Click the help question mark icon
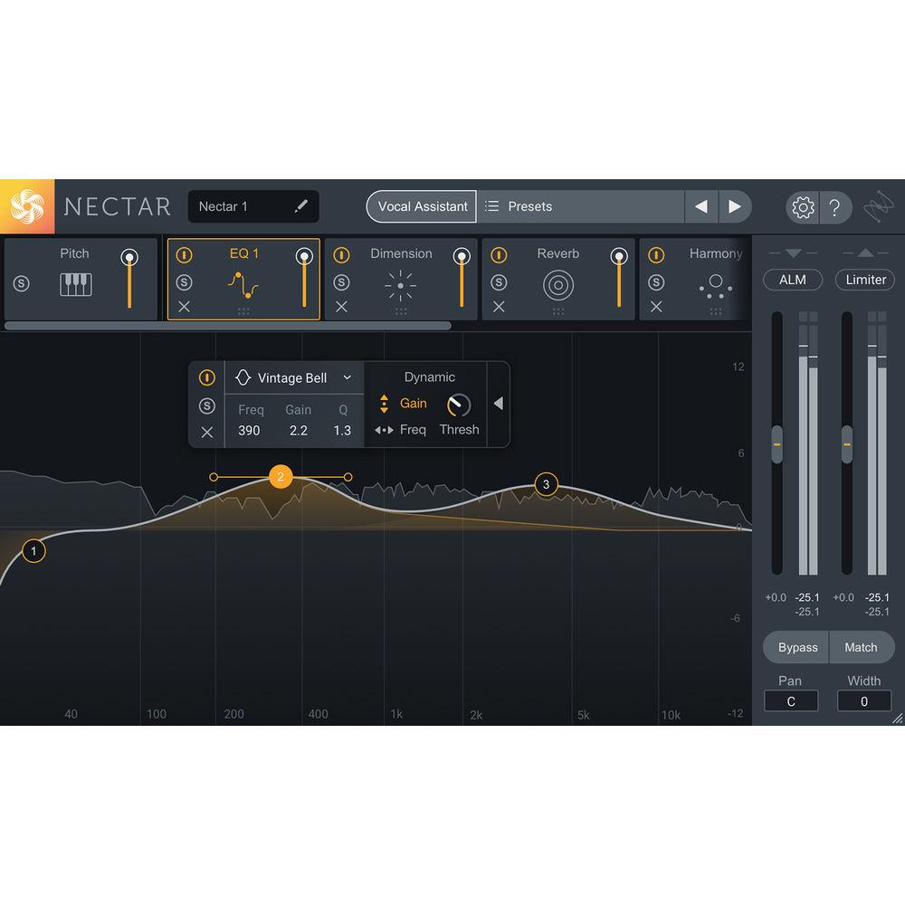Screen dimensions: 905x905 836,207
